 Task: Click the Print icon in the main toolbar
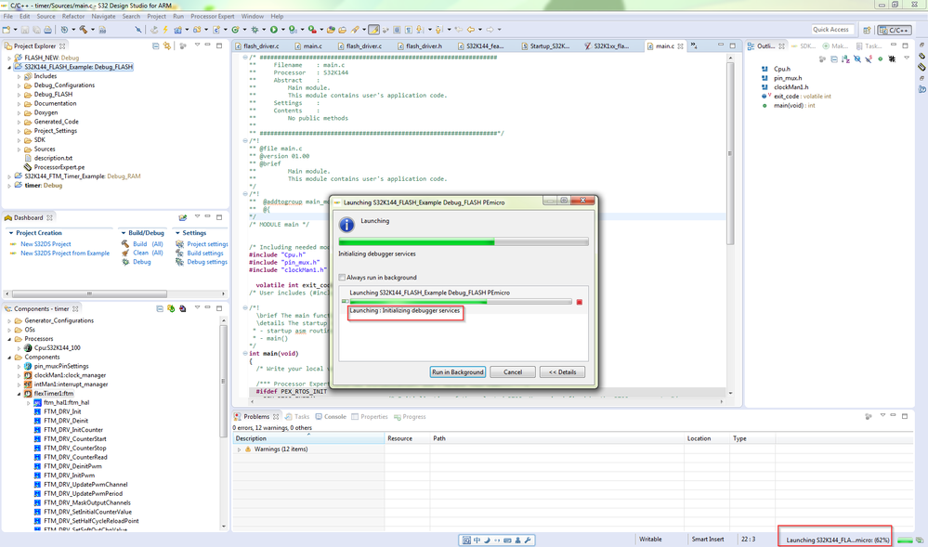coord(48,29)
